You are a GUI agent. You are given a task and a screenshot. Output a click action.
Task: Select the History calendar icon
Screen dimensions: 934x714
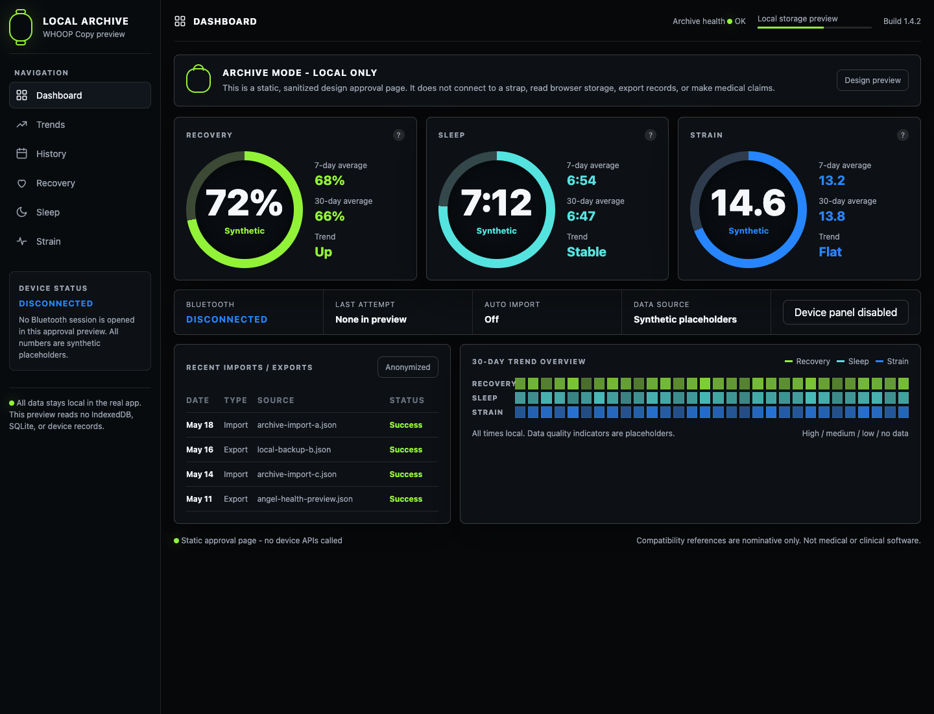pos(21,154)
